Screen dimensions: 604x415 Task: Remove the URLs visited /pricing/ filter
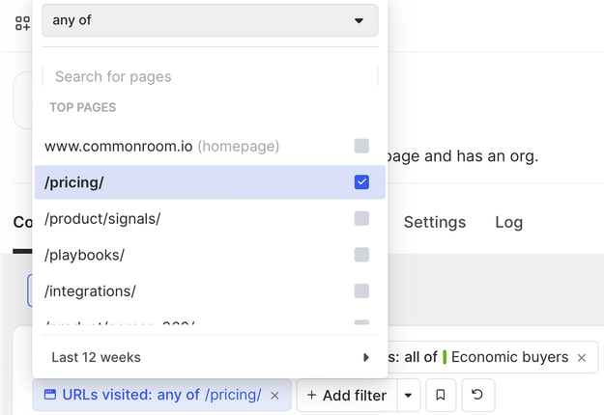pyautogui.click(x=274, y=396)
